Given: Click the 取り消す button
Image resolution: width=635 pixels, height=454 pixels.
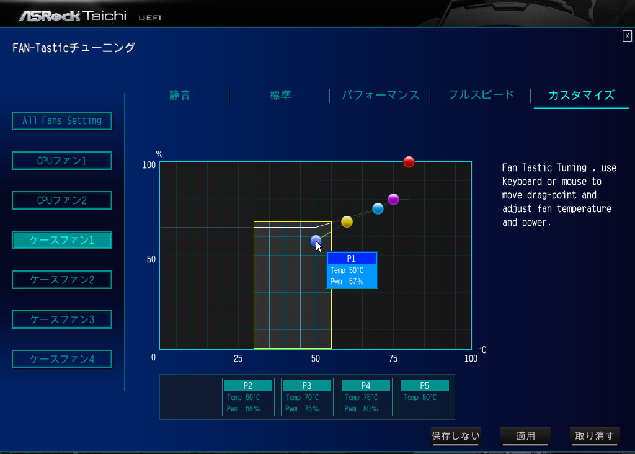Looking at the screenshot, I should (595, 436).
